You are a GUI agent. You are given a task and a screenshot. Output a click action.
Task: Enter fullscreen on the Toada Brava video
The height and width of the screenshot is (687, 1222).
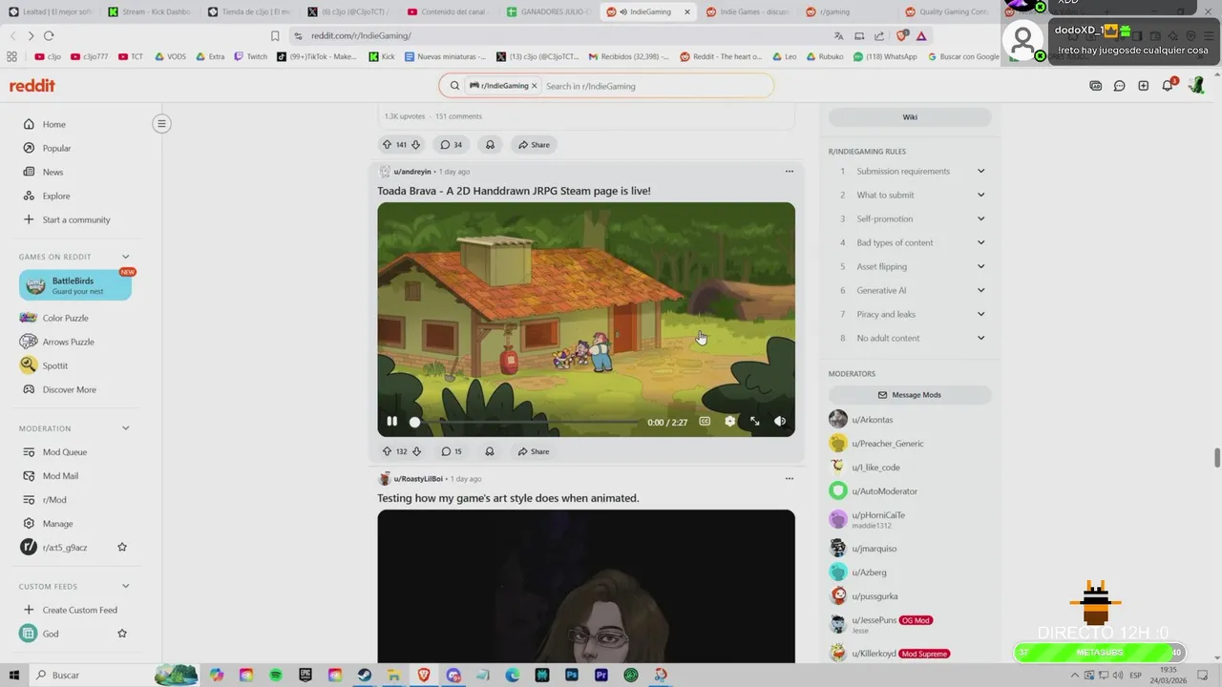(755, 422)
